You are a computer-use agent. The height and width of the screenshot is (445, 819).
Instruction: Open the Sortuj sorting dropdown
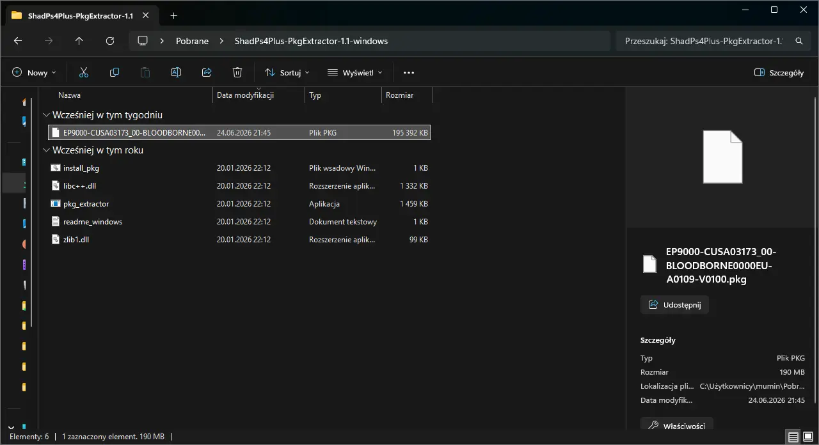coord(287,73)
